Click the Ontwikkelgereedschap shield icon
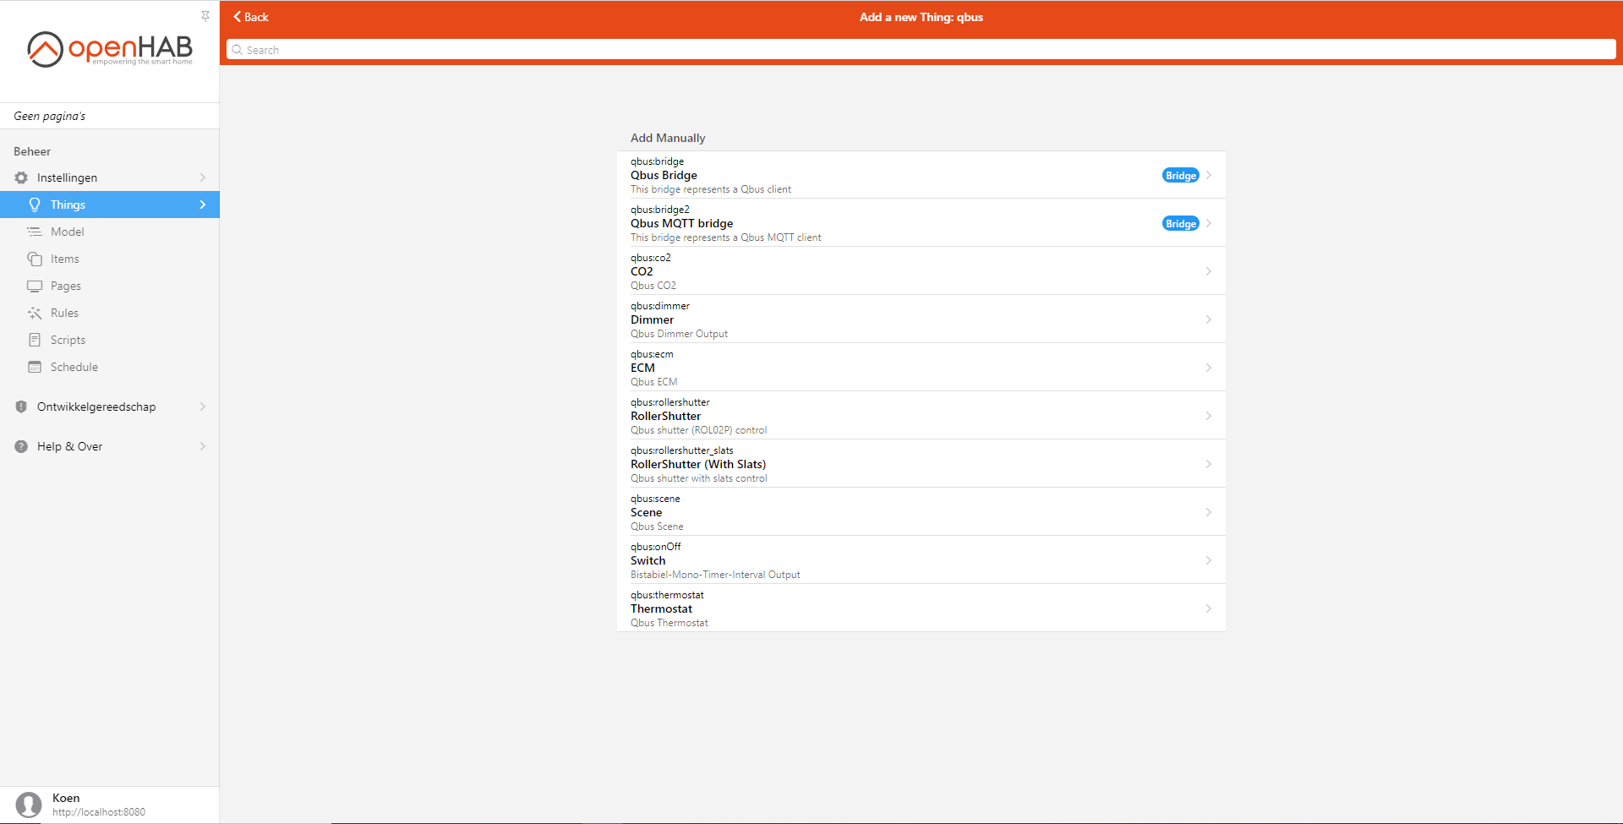Viewport: 1623px width, 824px height. [21, 407]
